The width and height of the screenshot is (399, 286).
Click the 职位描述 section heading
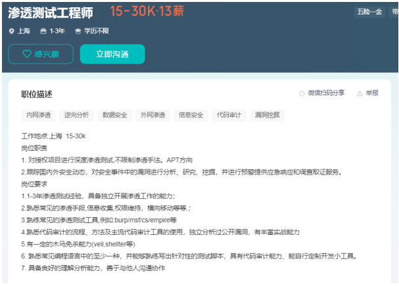coord(36,94)
